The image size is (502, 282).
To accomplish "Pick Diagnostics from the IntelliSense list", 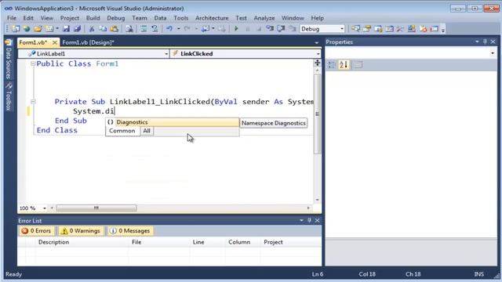I will pos(173,122).
